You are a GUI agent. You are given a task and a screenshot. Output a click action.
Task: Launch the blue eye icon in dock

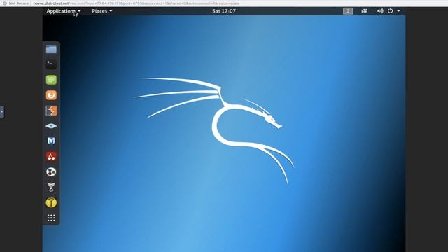point(51,126)
